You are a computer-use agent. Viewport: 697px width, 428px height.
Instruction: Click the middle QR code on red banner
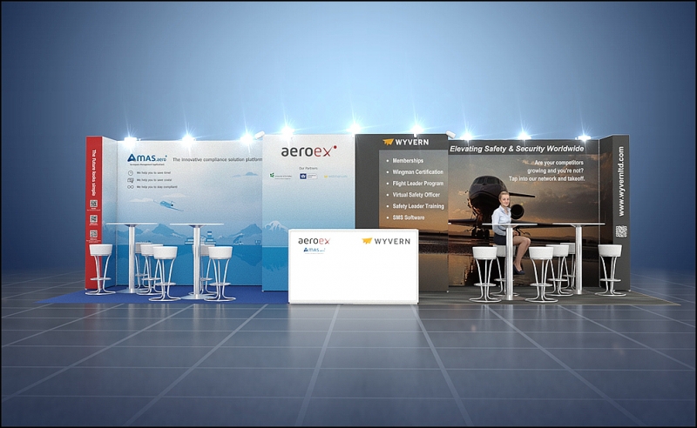pos(94,219)
